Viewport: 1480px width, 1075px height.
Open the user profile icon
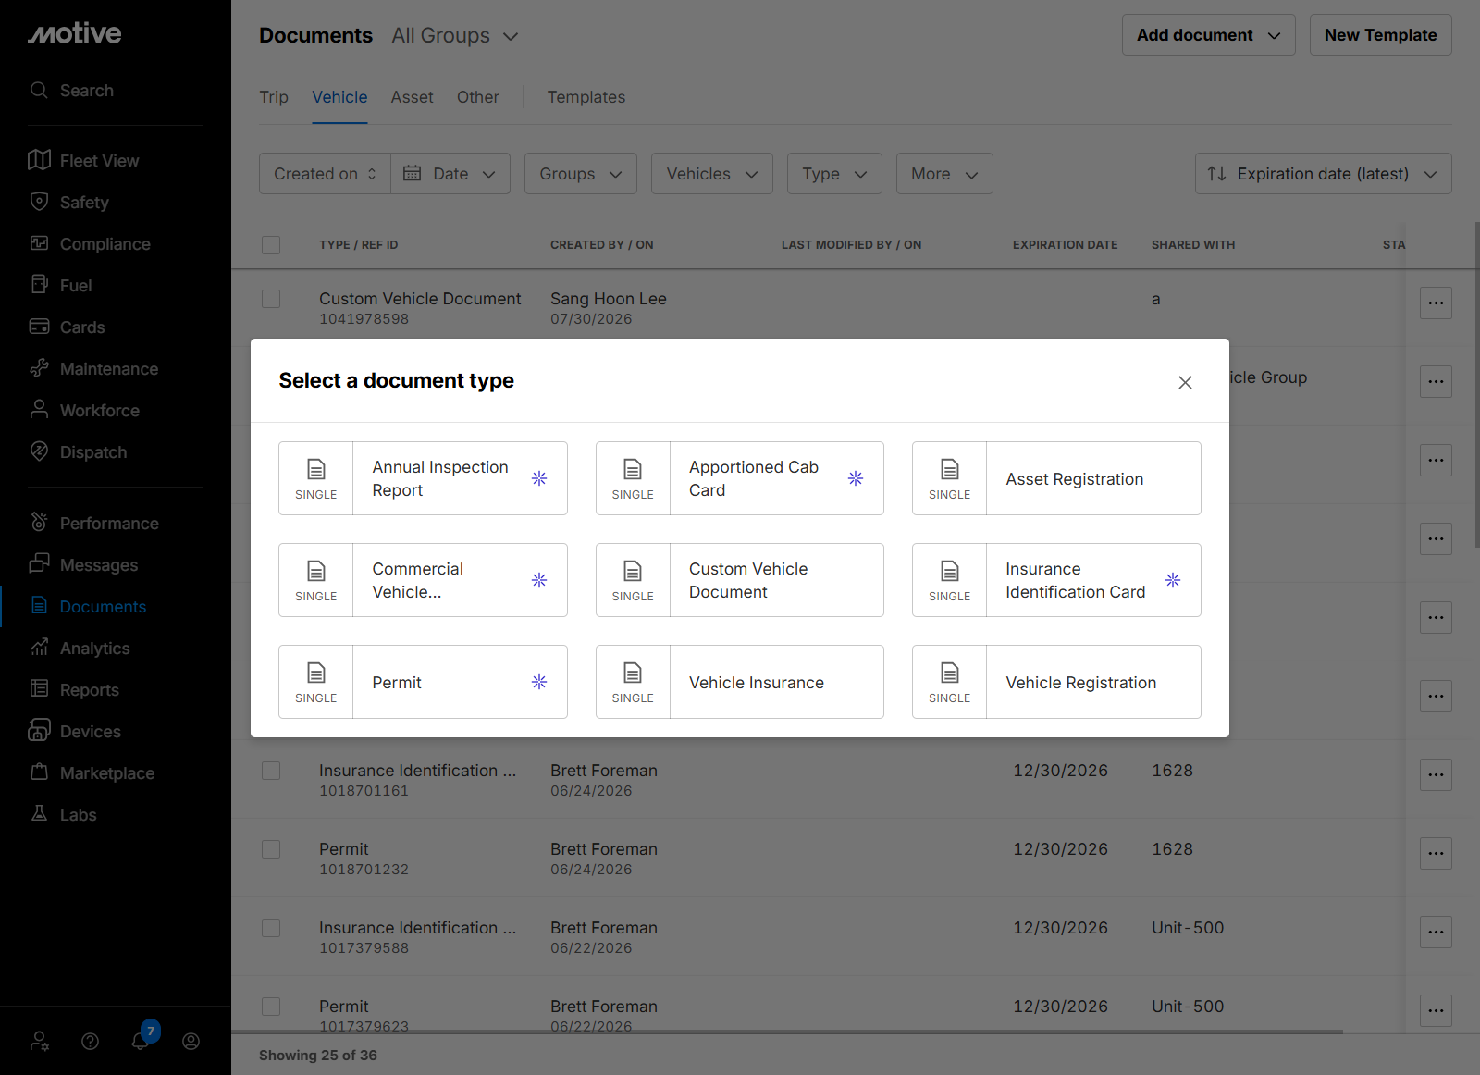click(x=191, y=1041)
